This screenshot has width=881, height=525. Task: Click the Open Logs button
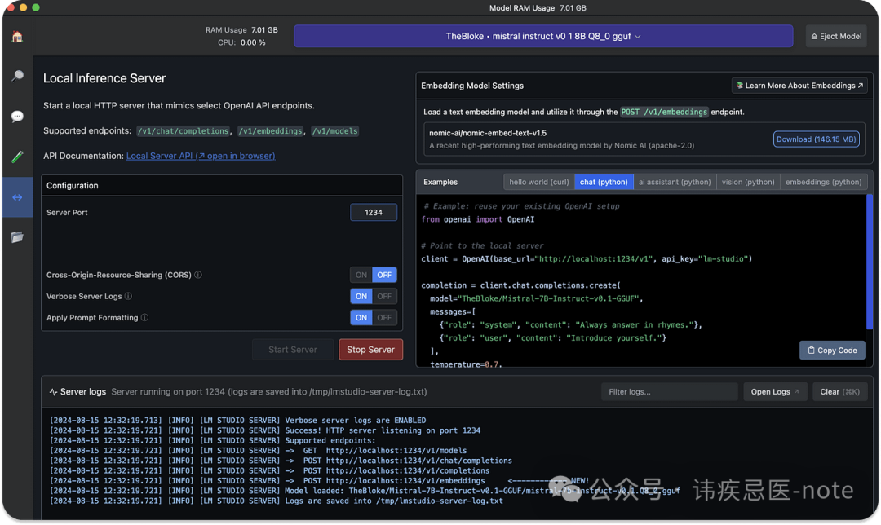coord(775,392)
